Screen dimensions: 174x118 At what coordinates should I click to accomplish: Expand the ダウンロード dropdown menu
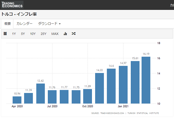pos(49,23)
